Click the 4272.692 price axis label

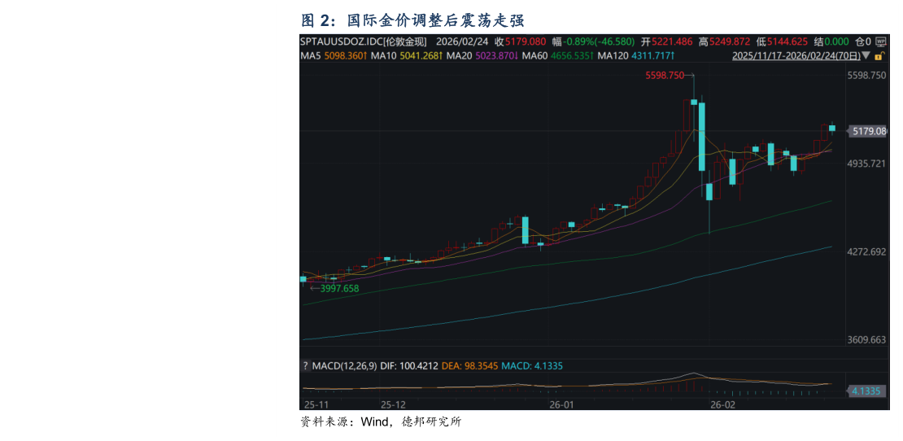866,251
